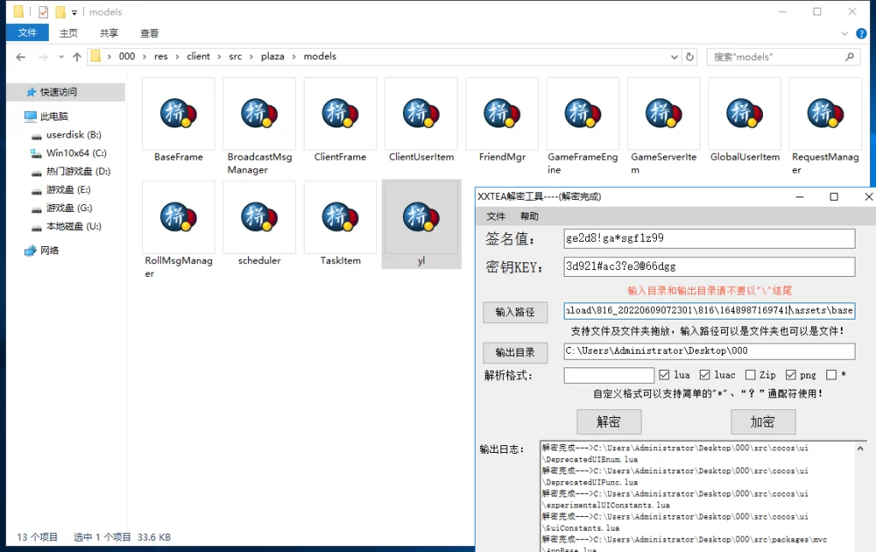Select the yl file icon
This screenshot has width=876, height=552.
point(421,217)
